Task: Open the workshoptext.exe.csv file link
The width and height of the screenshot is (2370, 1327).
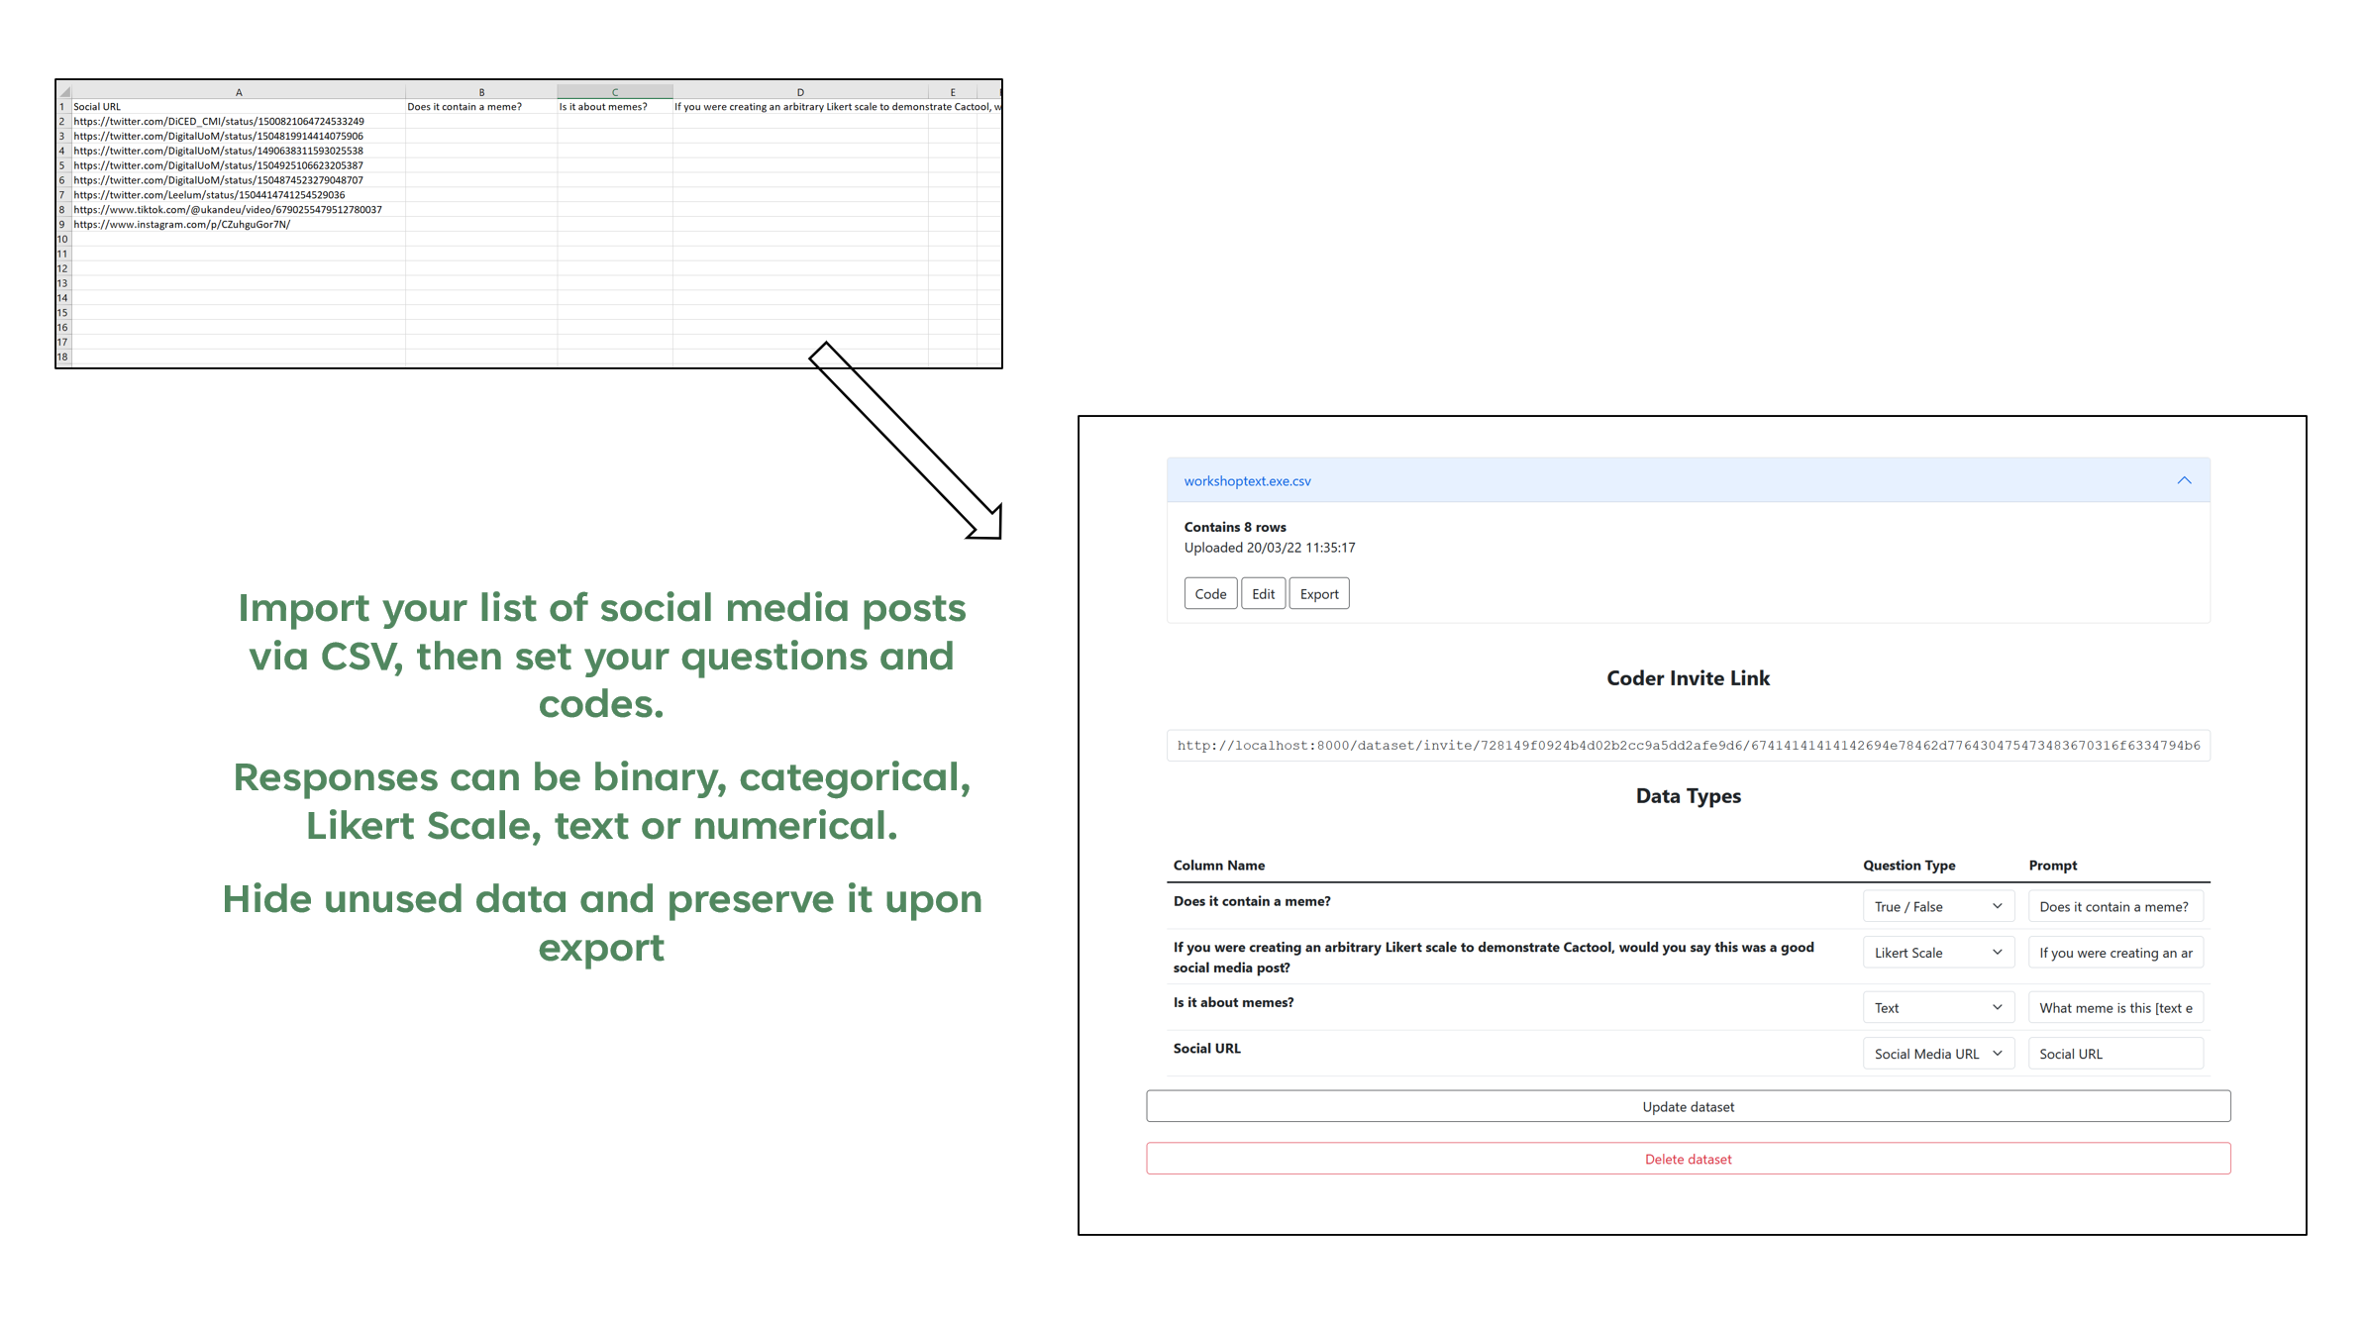Action: click(x=1248, y=480)
